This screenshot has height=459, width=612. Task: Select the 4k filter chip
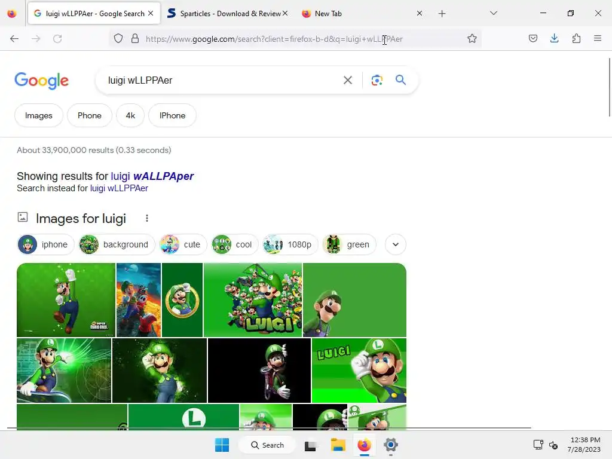click(130, 115)
